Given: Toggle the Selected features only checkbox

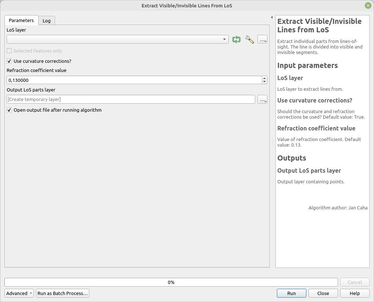Looking at the screenshot, I should tap(9, 51).
